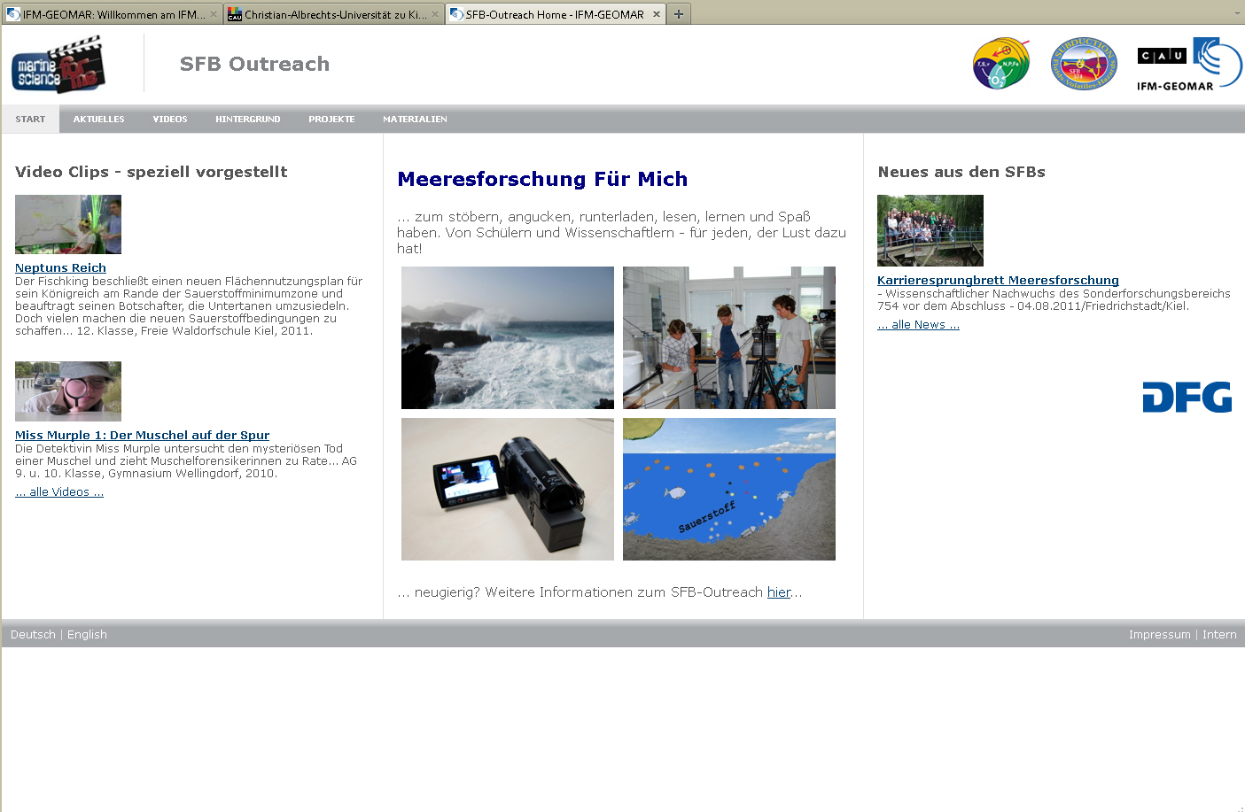Close the SFB-Outreach Home browser tab
Image resolution: width=1245 pixels, height=812 pixels.
[657, 14]
